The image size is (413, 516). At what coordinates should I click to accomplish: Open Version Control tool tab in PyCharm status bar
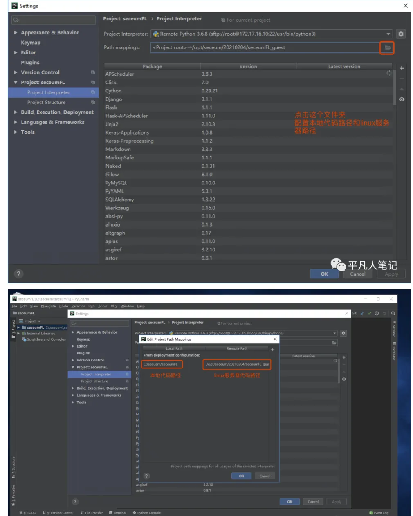pos(58,513)
